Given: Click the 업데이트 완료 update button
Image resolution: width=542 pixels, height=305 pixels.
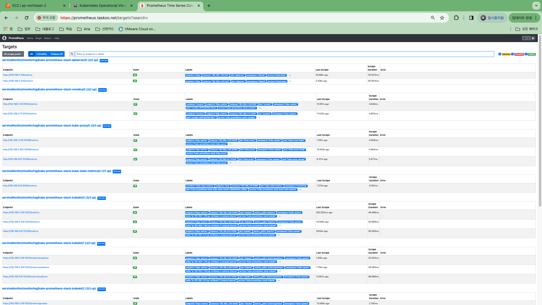Looking at the screenshot, I should (x=522, y=18).
